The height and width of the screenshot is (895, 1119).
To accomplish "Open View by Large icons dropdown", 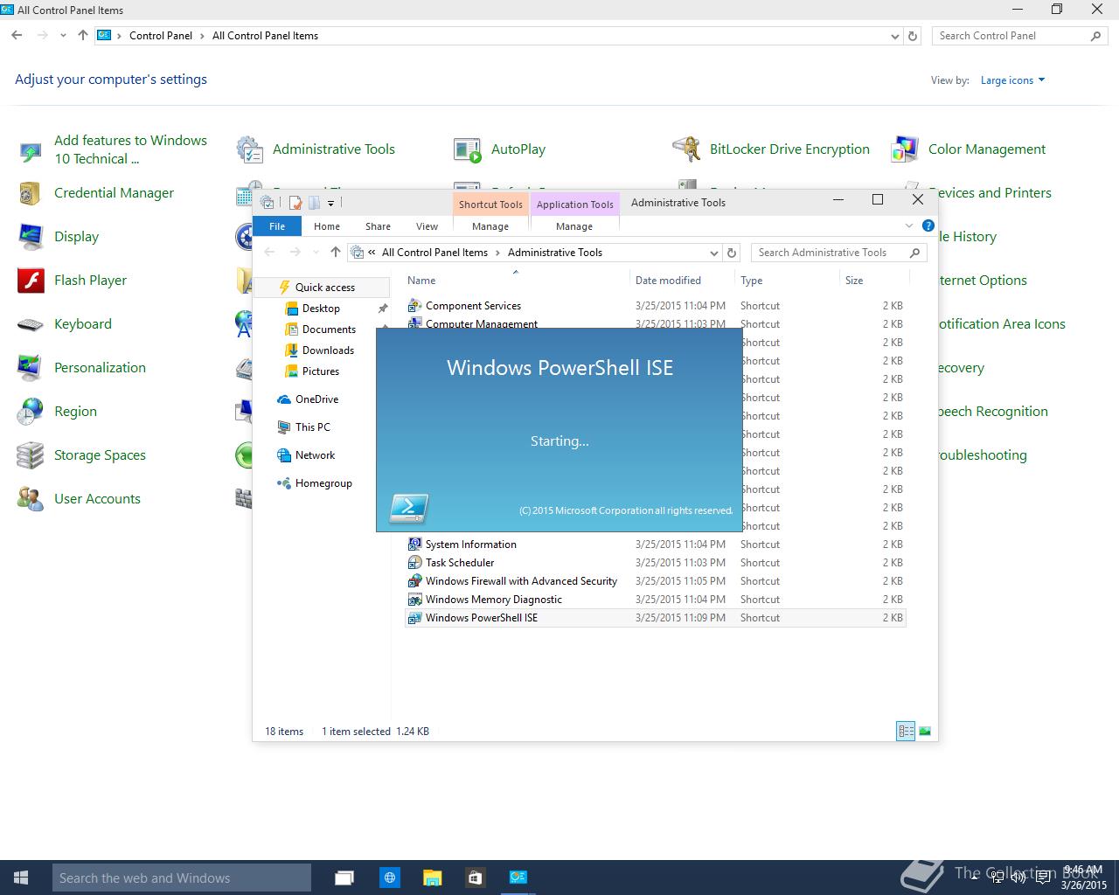I will [1012, 80].
